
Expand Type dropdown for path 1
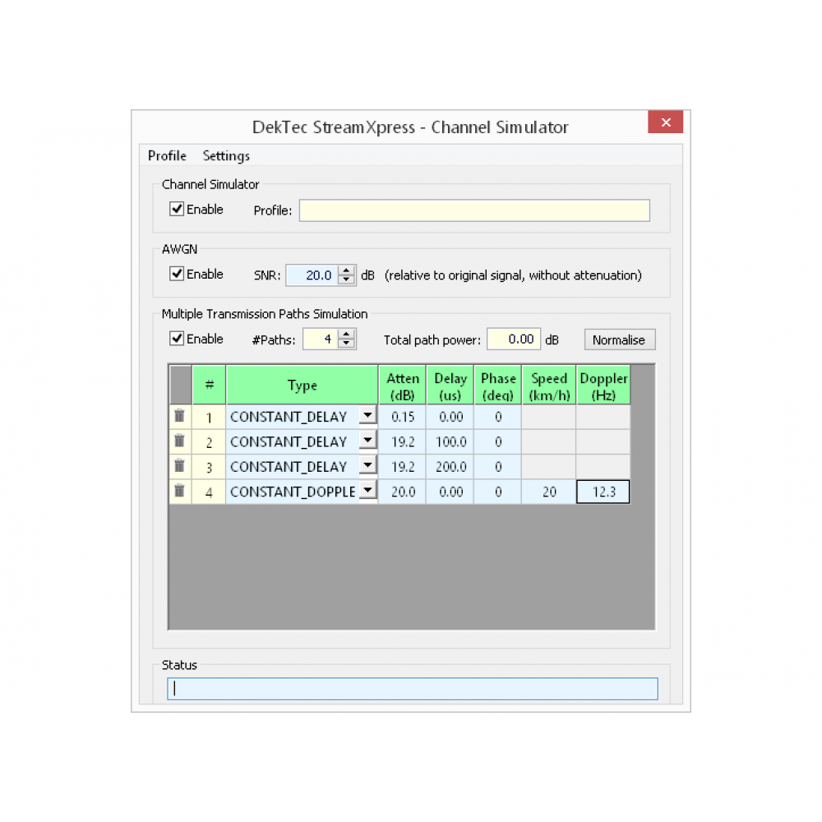[x=367, y=416]
